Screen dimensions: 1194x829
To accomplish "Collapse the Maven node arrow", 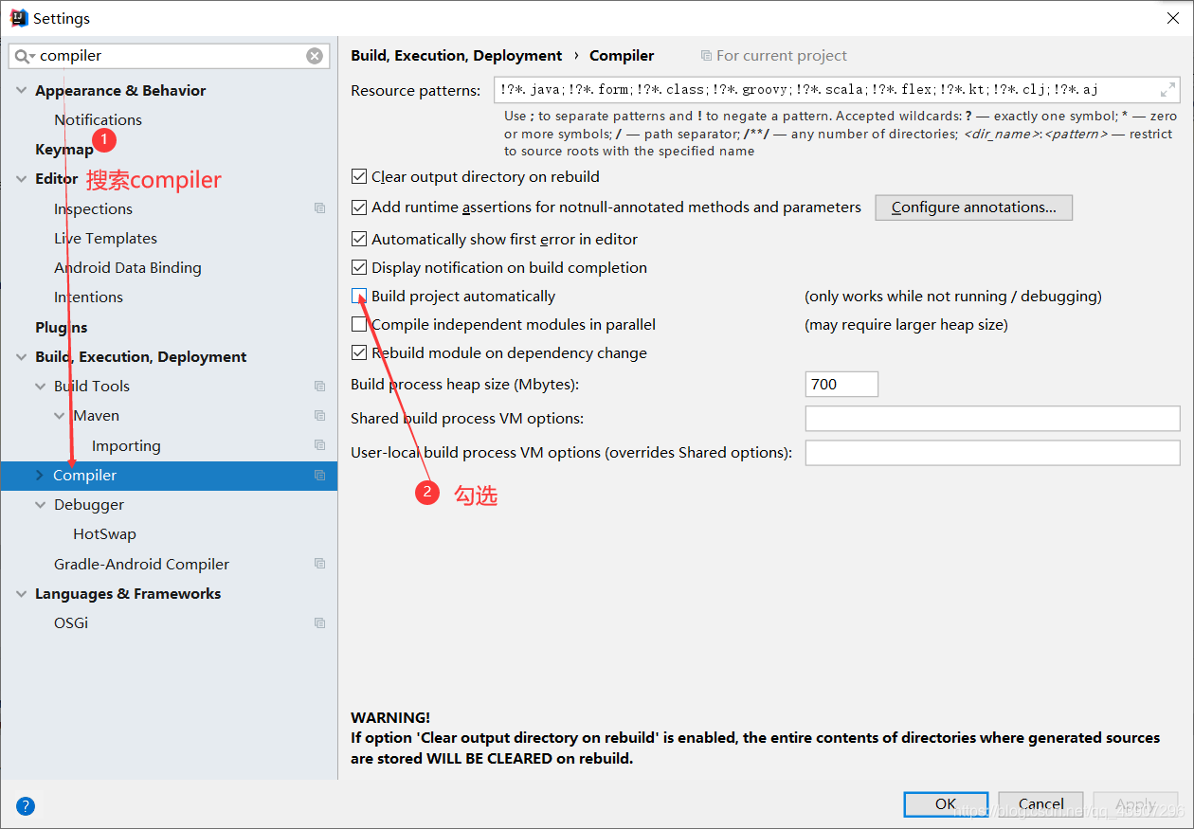I will (59, 415).
